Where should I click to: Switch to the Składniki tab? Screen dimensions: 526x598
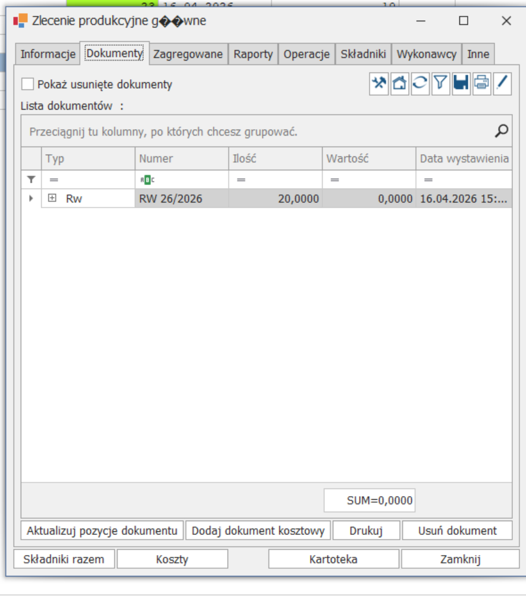click(x=363, y=54)
